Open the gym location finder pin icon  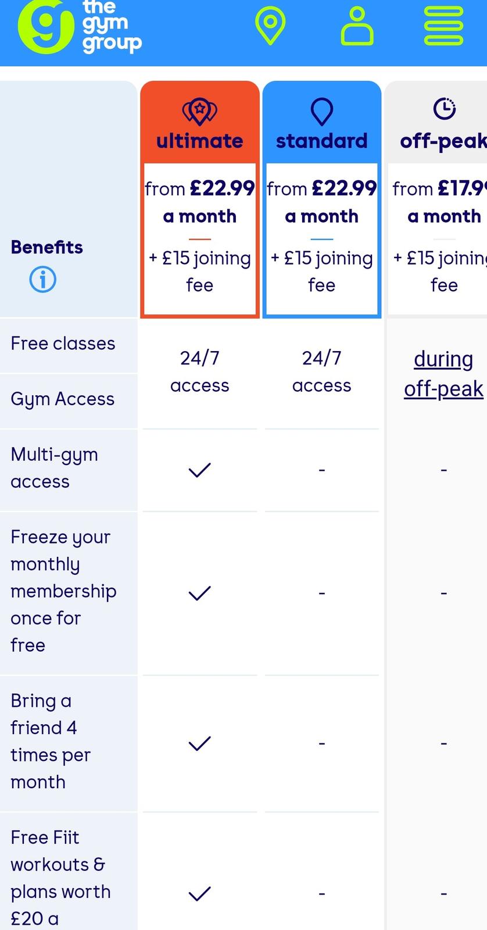pyautogui.click(x=270, y=27)
